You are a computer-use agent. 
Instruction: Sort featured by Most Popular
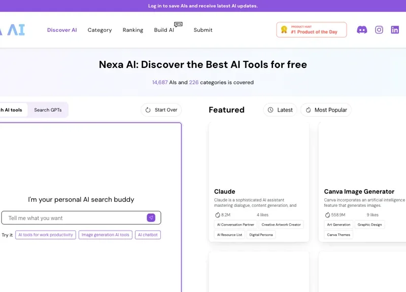(326, 110)
